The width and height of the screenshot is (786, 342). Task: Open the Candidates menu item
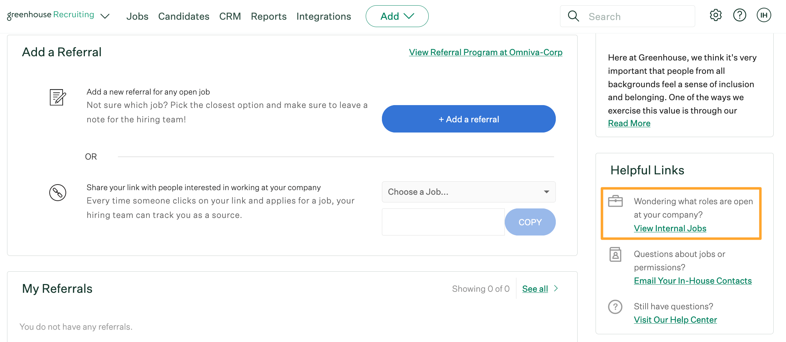[184, 16]
